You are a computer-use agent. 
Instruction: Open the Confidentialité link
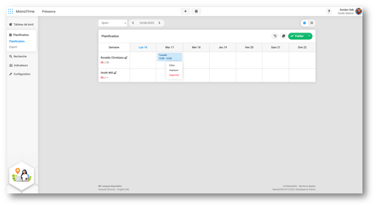point(290,186)
